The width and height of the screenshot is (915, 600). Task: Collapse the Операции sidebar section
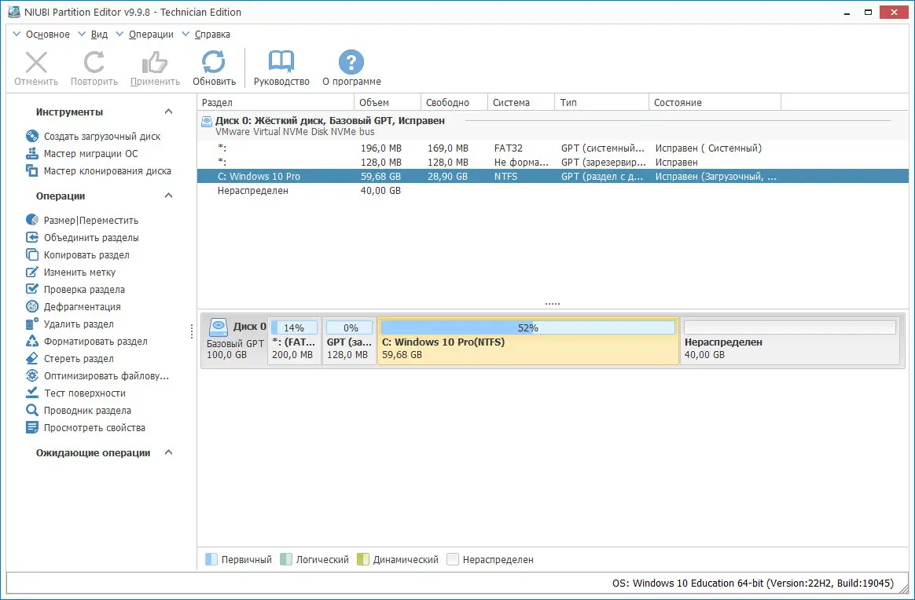click(x=167, y=196)
